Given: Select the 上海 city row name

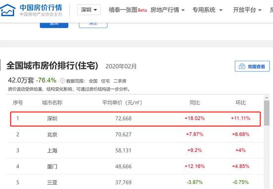Looking at the screenshot, I should 52,151.
